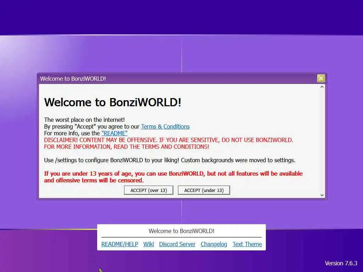Viewport: 363px width, 272px height.
Task: Open the Wiki link
Action: pos(149,244)
